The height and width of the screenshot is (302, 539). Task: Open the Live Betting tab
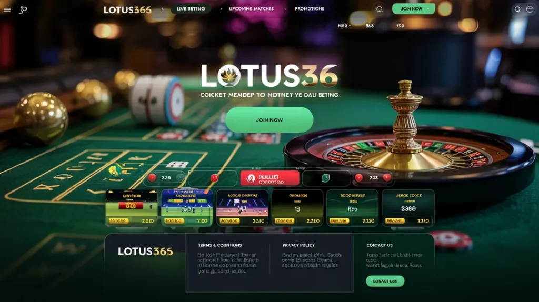click(191, 8)
